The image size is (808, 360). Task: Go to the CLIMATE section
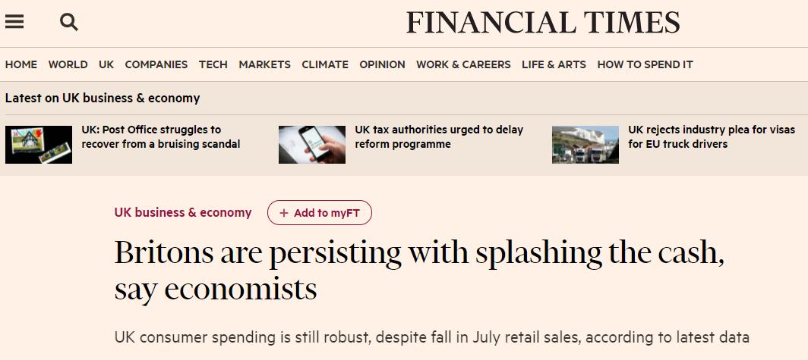(325, 65)
